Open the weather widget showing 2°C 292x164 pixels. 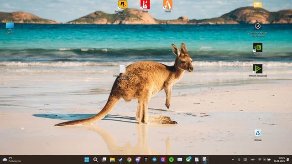[x=11, y=159]
